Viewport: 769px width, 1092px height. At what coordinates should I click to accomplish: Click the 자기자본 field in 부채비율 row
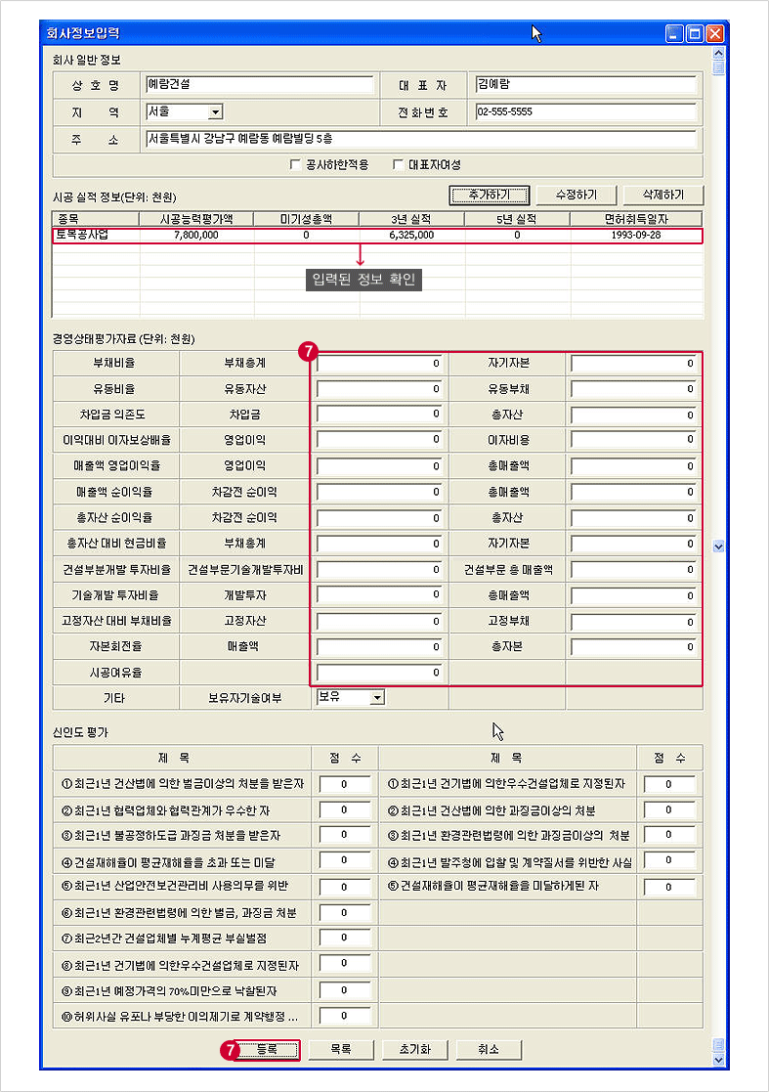click(x=633, y=364)
